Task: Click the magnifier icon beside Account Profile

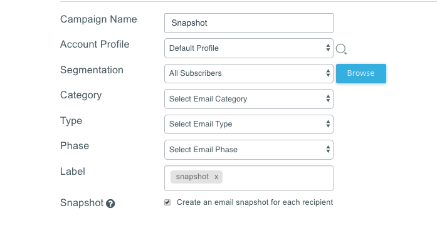Action: tap(341, 49)
